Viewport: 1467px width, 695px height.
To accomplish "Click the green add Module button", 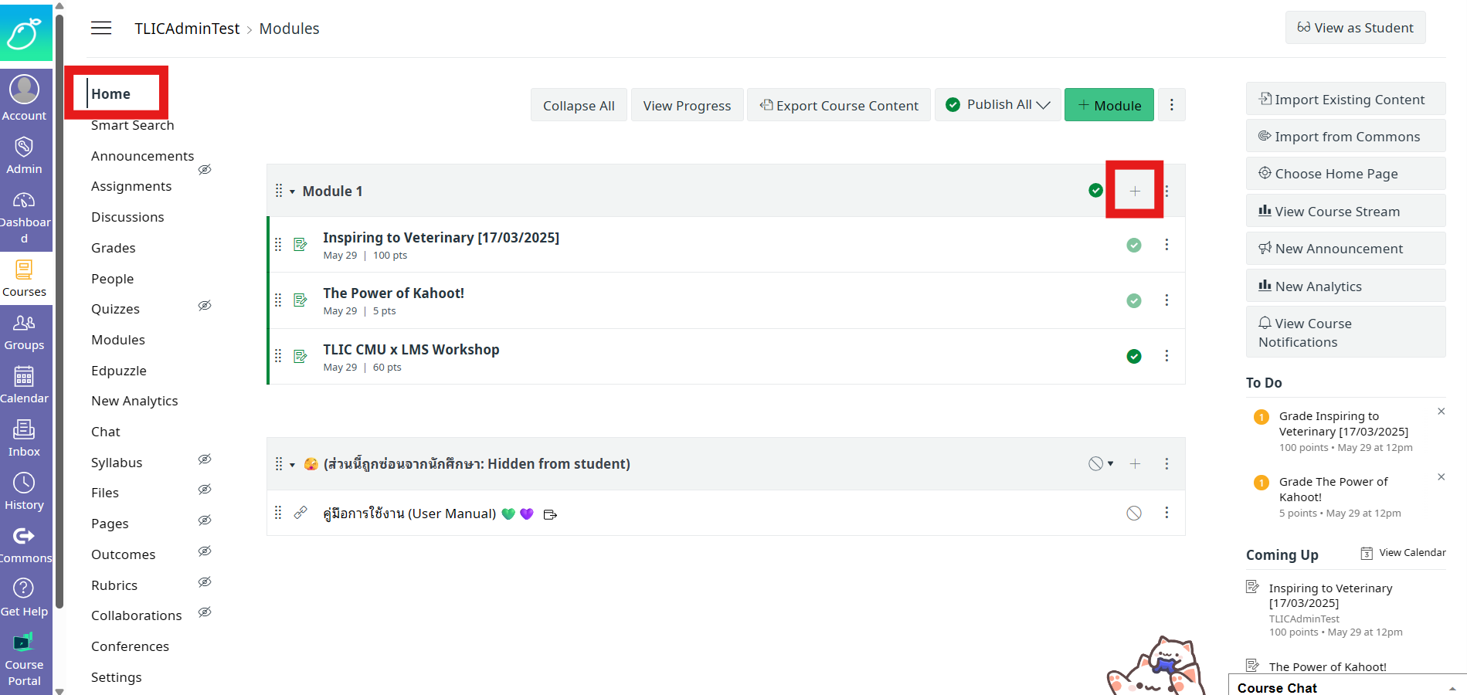I will (1109, 105).
